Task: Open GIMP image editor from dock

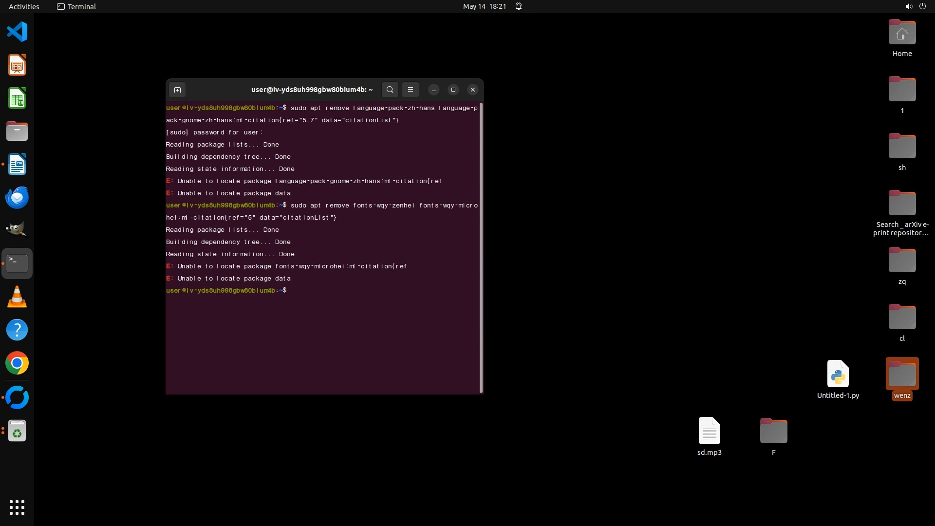Action: click(x=17, y=230)
